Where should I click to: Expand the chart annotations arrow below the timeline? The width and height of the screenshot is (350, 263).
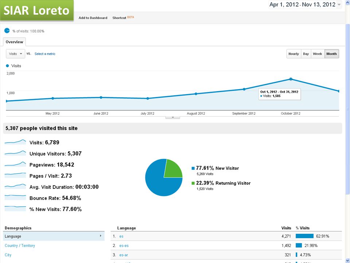[x=172, y=117]
